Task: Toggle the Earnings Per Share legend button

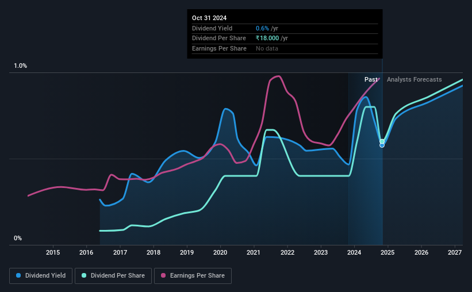Action: click(x=193, y=276)
